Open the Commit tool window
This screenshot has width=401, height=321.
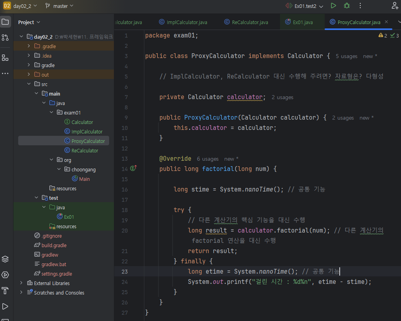point(6,38)
